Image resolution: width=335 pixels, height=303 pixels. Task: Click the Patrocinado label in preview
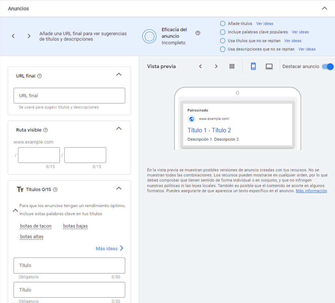click(x=198, y=110)
